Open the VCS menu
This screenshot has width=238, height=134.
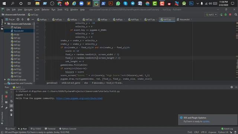[x=66, y=10]
